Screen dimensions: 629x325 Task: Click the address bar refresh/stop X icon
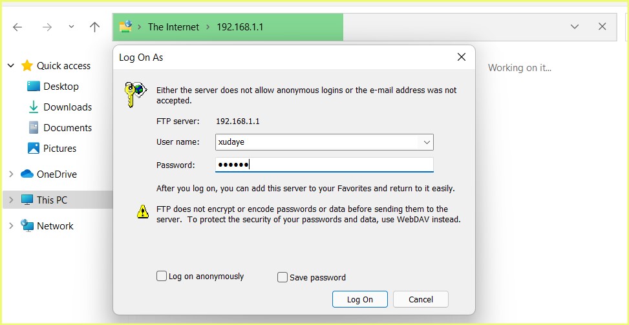coord(602,27)
